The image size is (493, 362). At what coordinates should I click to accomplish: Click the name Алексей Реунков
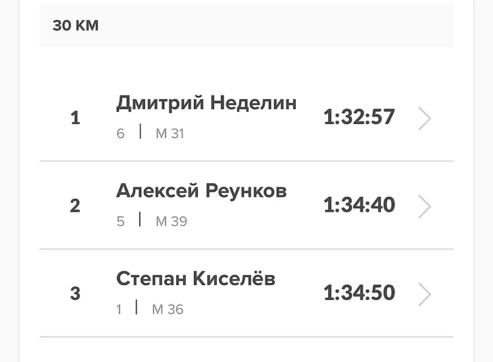pos(201,191)
